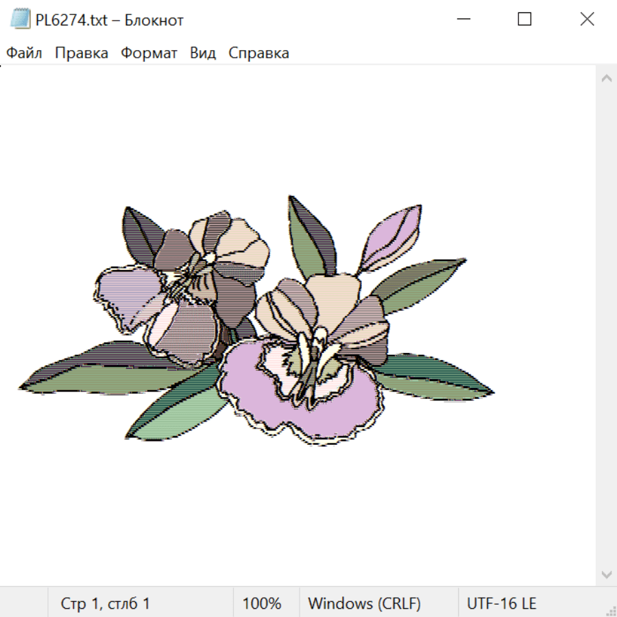Viewport: 617px width, 617px height.
Task: Click the Стр 1, стлб 1 status field
Action: point(106,604)
